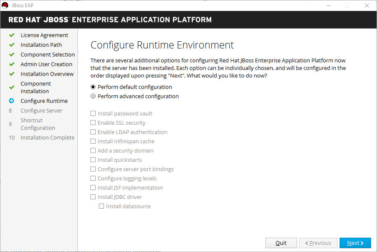377x252 pixels.
Task: Check Install JDBC driver
Action: [92, 197]
